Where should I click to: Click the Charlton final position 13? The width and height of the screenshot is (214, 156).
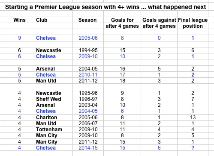pos(193,118)
